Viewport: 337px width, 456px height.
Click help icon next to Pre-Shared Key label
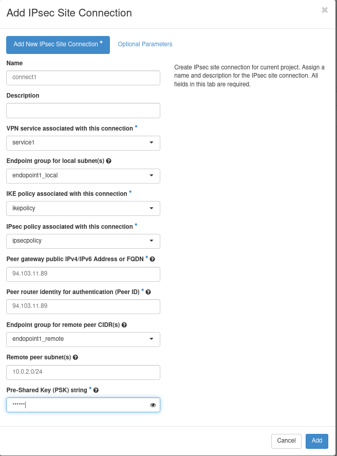(96, 390)
